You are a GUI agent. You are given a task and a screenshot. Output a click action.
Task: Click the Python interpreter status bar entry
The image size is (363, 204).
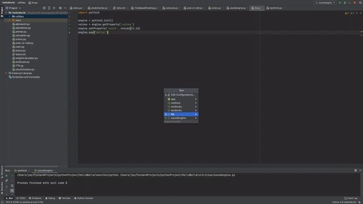pos(344,202)
